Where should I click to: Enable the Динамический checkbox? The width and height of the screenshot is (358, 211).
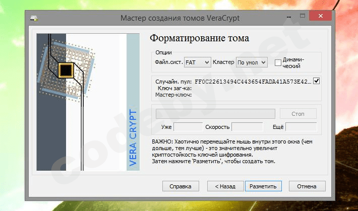pos(278,63)
